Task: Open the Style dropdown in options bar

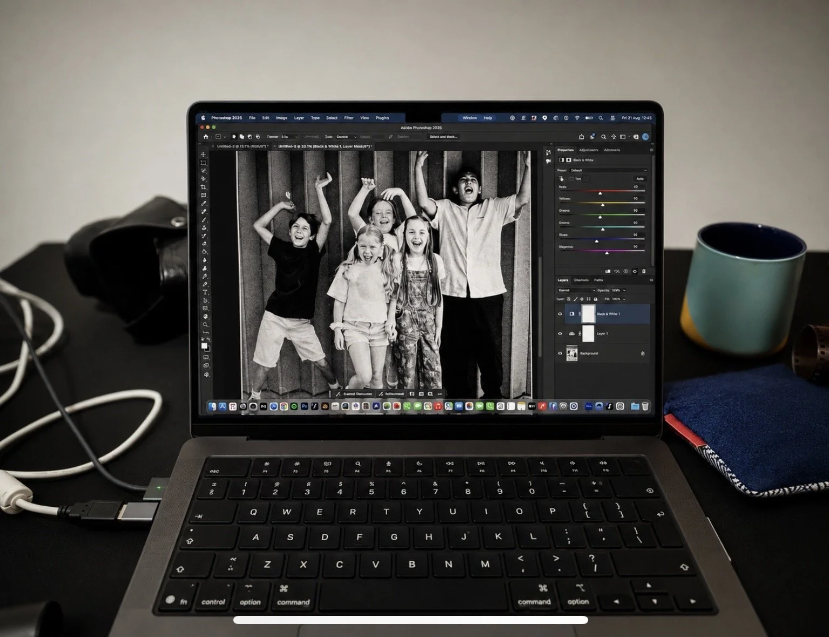Action: tap(346, 137)
